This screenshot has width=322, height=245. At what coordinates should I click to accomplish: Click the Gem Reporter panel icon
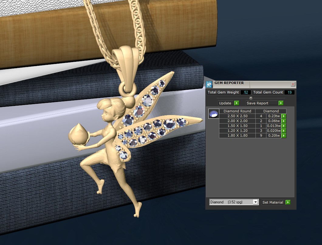[x=209, y=85]
